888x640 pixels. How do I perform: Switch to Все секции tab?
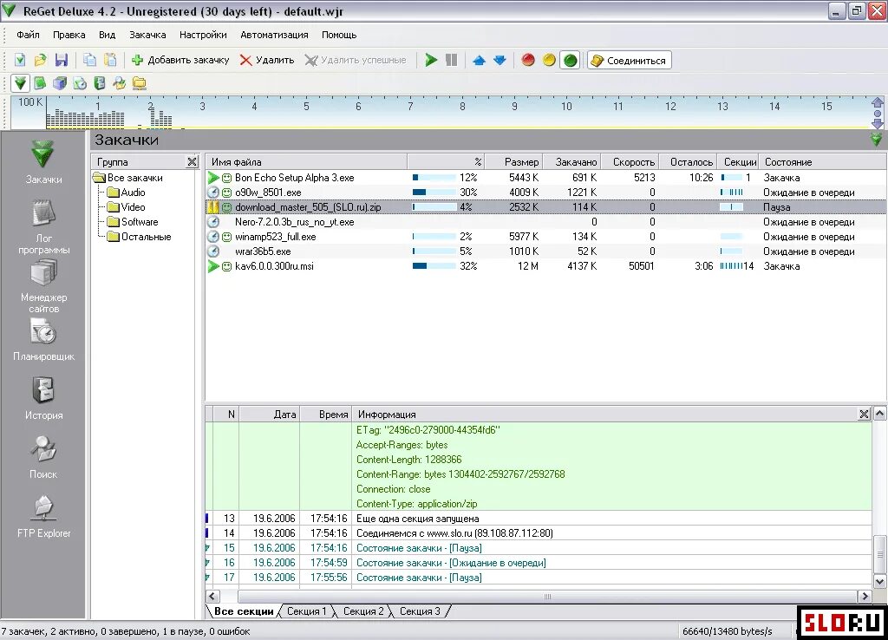click(244, 611)
